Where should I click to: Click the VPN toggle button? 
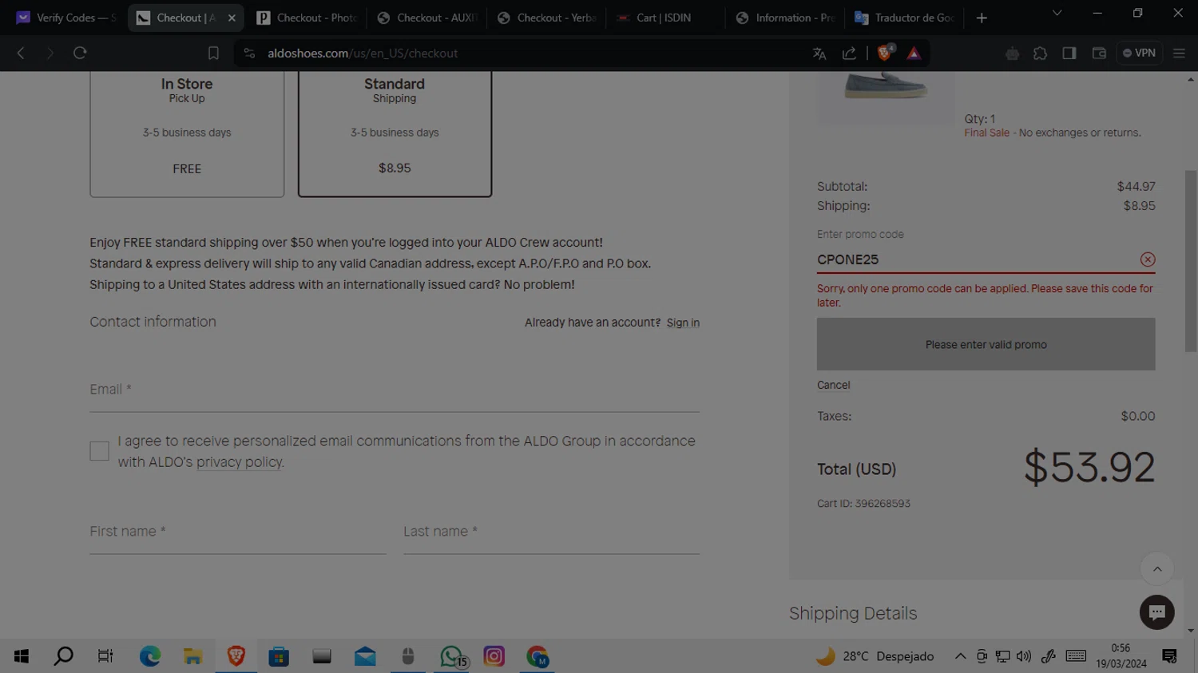pyautogui.click(x=1139, y=53)
